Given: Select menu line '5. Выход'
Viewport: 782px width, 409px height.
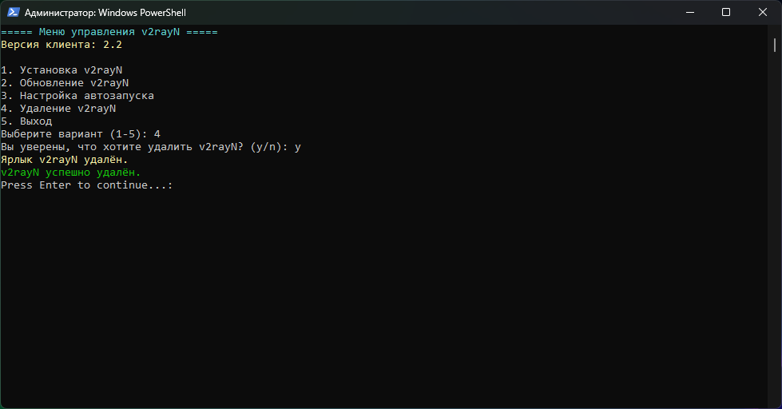Looking at the screenshot, I should (x=26, y=121).
